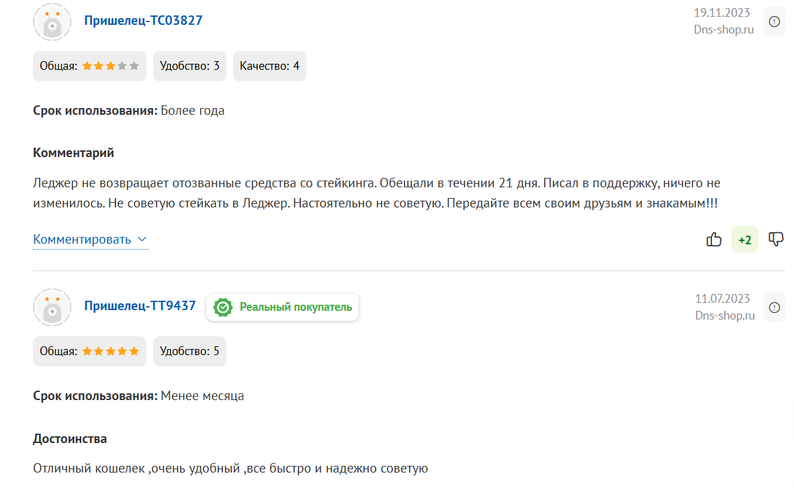Click avatar of user Пришелец-ТС03827
The width and height of the screenshot is (794, 488).
tap(52, 21)
